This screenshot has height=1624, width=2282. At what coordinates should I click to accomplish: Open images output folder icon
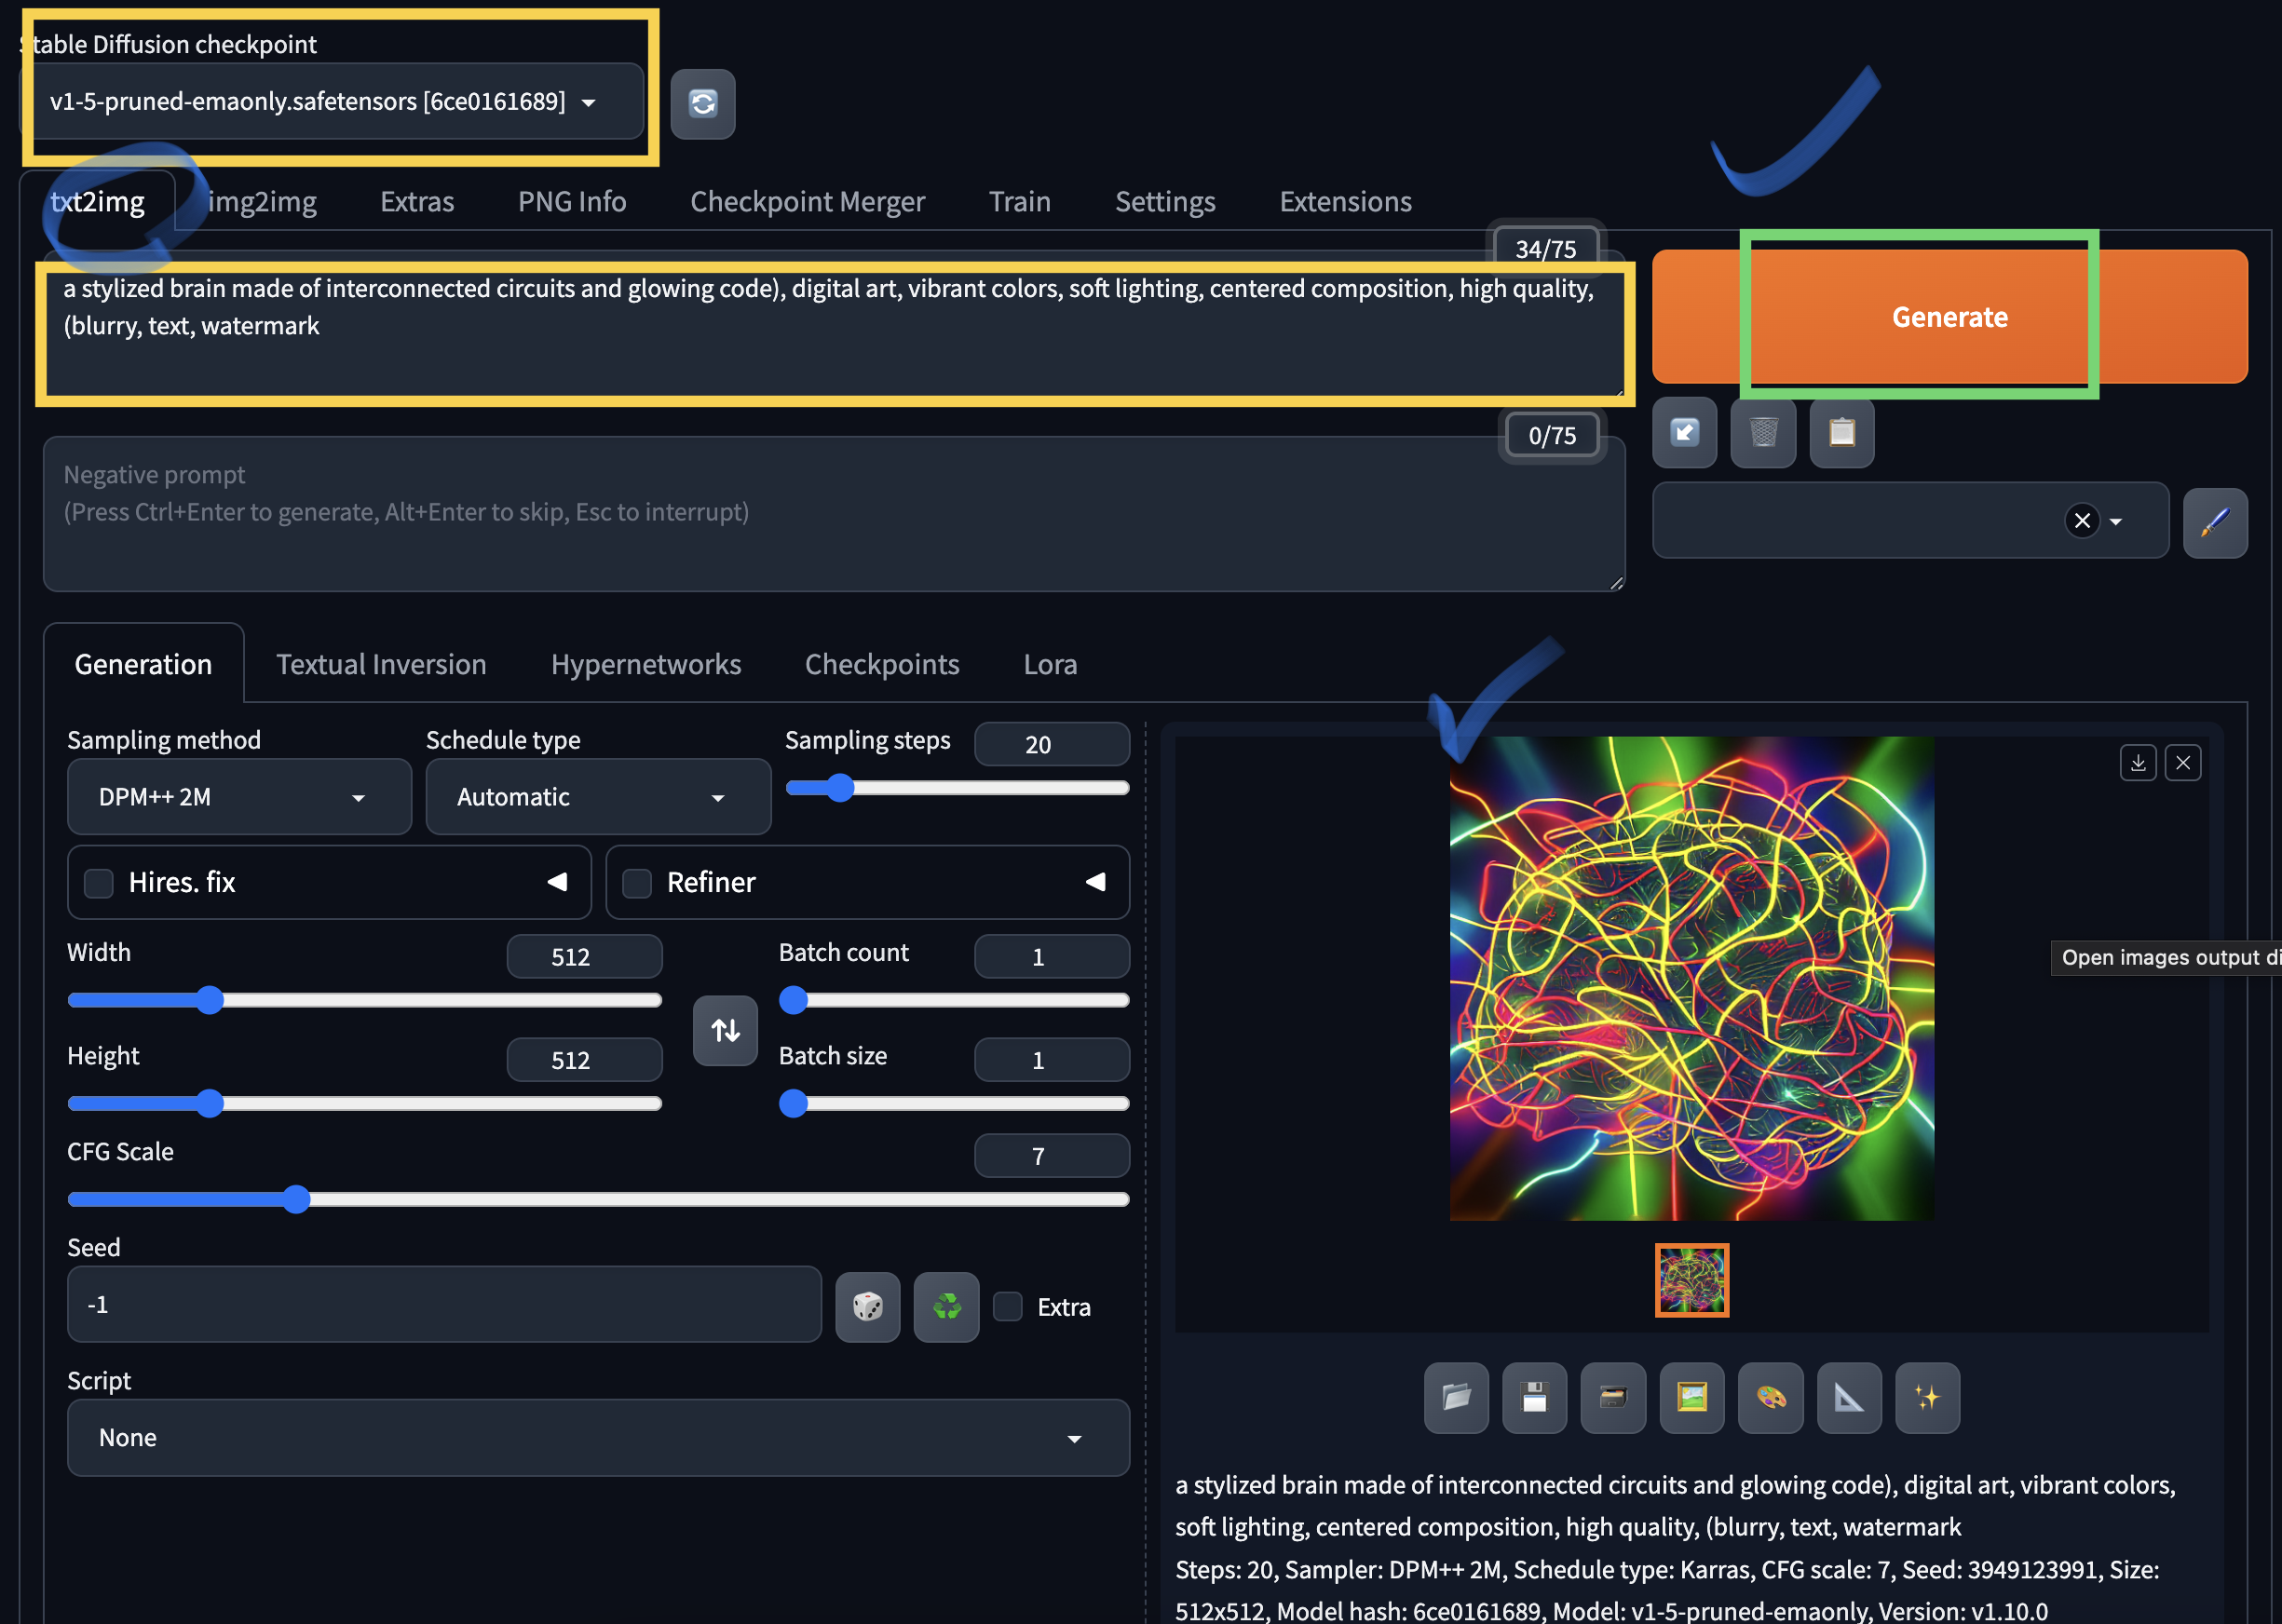(1456, 1397)
